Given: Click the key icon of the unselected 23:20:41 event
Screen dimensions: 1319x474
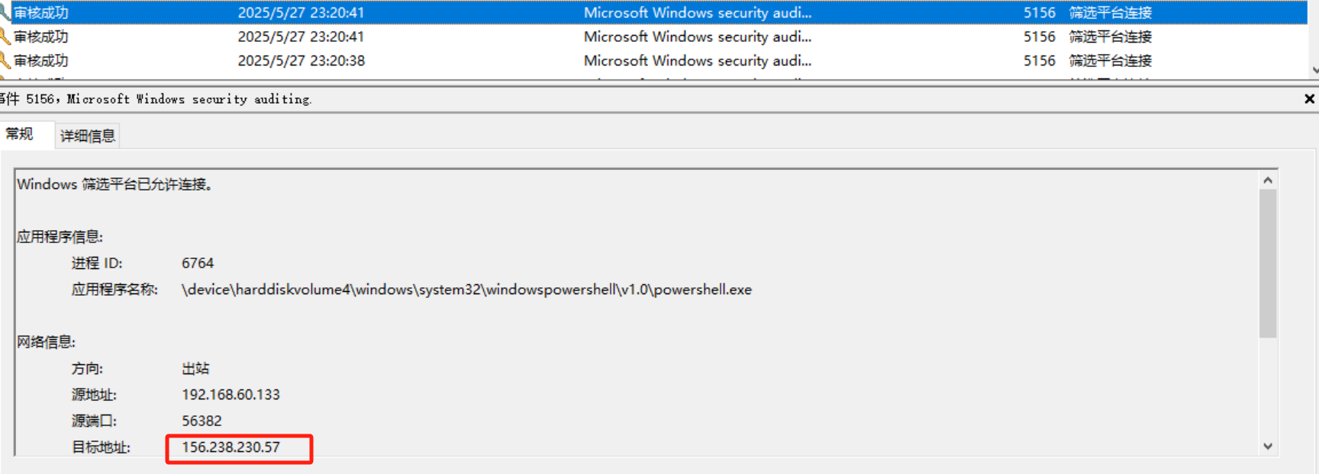Looking at the screenshot, I should [x=5, y=37].
